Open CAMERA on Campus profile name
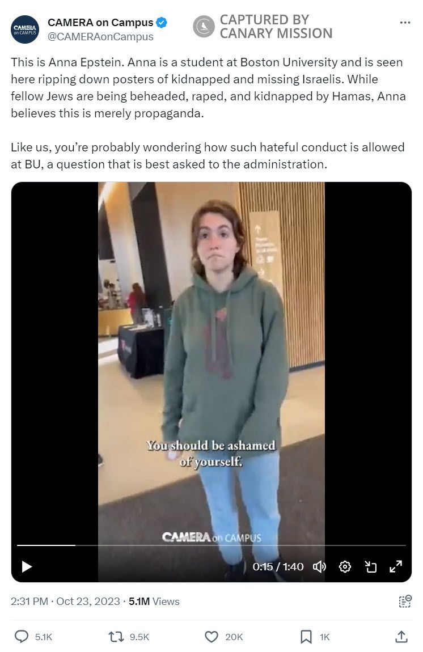Image resolution: width=423 pixels, height=652 pixels. click(x=100, y=23)
